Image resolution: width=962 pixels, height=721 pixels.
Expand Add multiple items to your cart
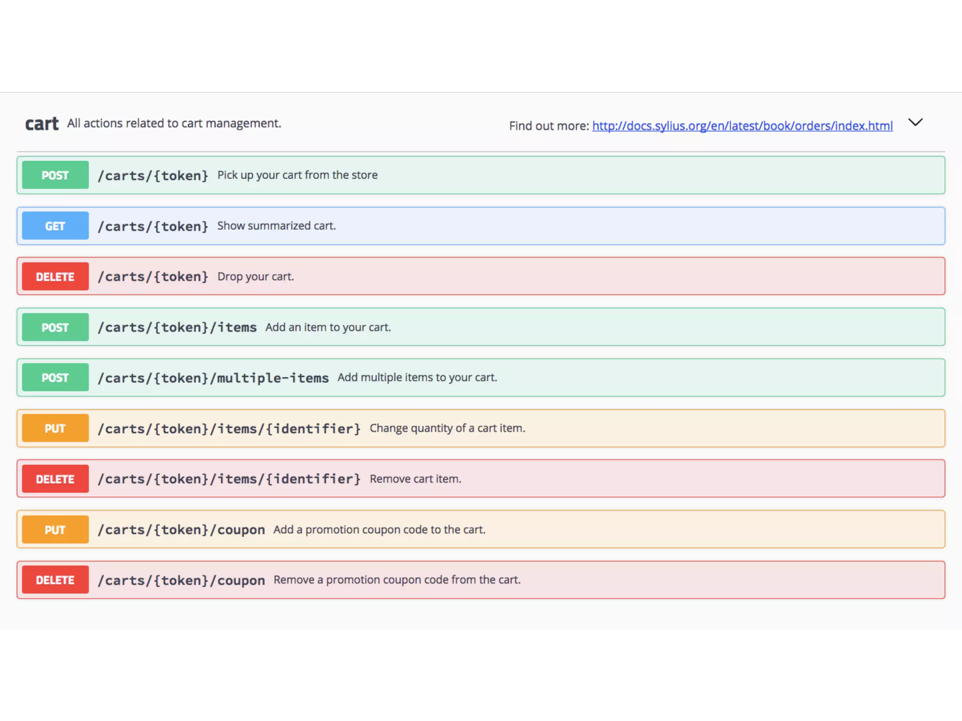tap(417, 378)
